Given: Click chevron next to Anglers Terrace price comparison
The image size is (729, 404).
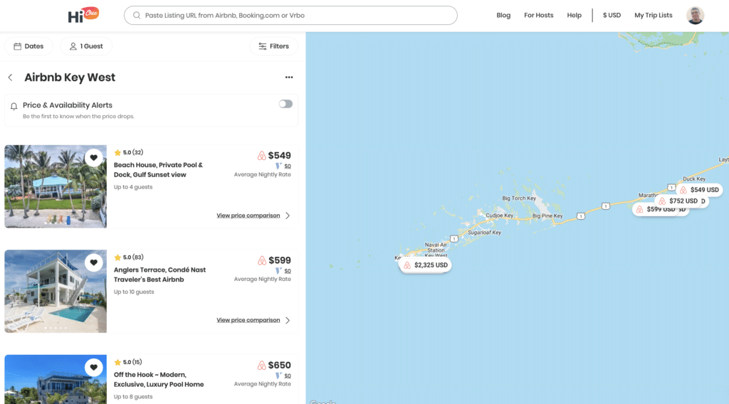Looking at the screenshot, I should [288, 320].
